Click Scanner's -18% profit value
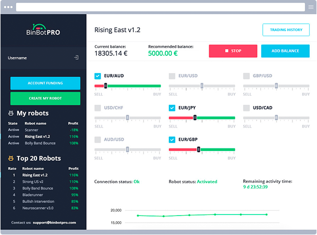 (74, 130)
